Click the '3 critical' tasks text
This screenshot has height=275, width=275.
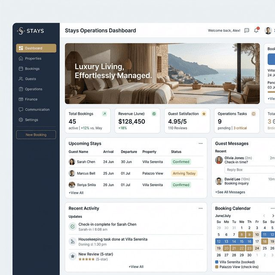coord(240,128)
